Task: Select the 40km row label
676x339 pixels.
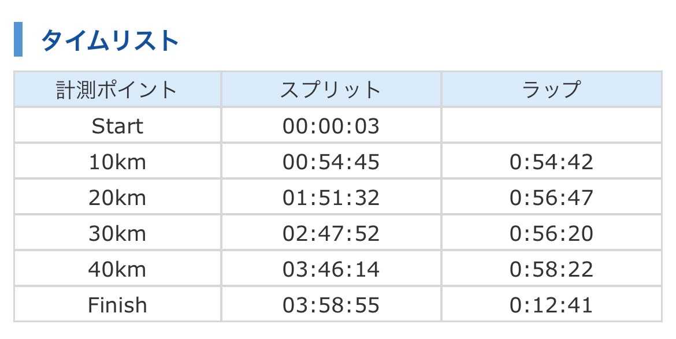Action: (x=117, y=270)
